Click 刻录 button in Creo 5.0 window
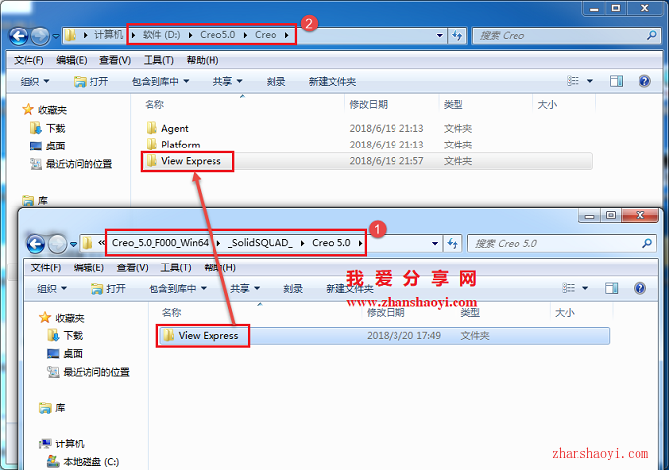 coord(293,289)
